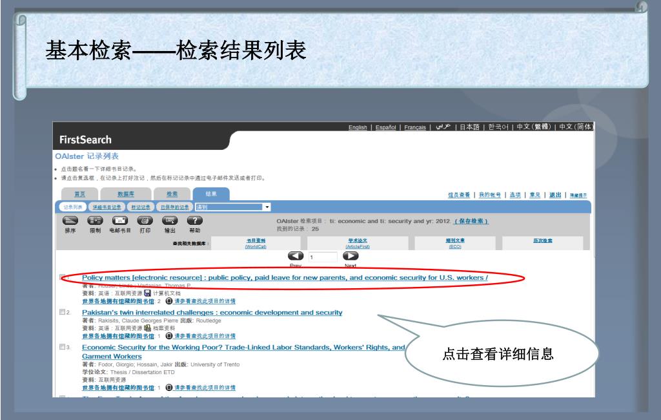
Task: Open the 选项 link
Action: point(515,194)
